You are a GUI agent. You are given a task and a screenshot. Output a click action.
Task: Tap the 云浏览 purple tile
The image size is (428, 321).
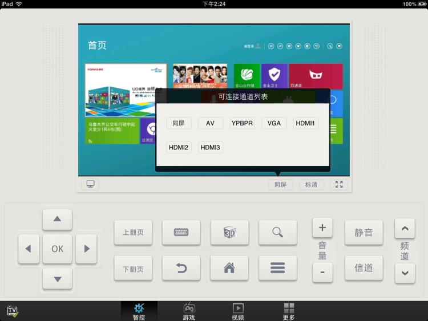point(148,131)
